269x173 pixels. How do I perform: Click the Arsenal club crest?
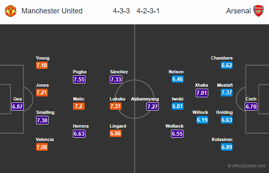258,11
